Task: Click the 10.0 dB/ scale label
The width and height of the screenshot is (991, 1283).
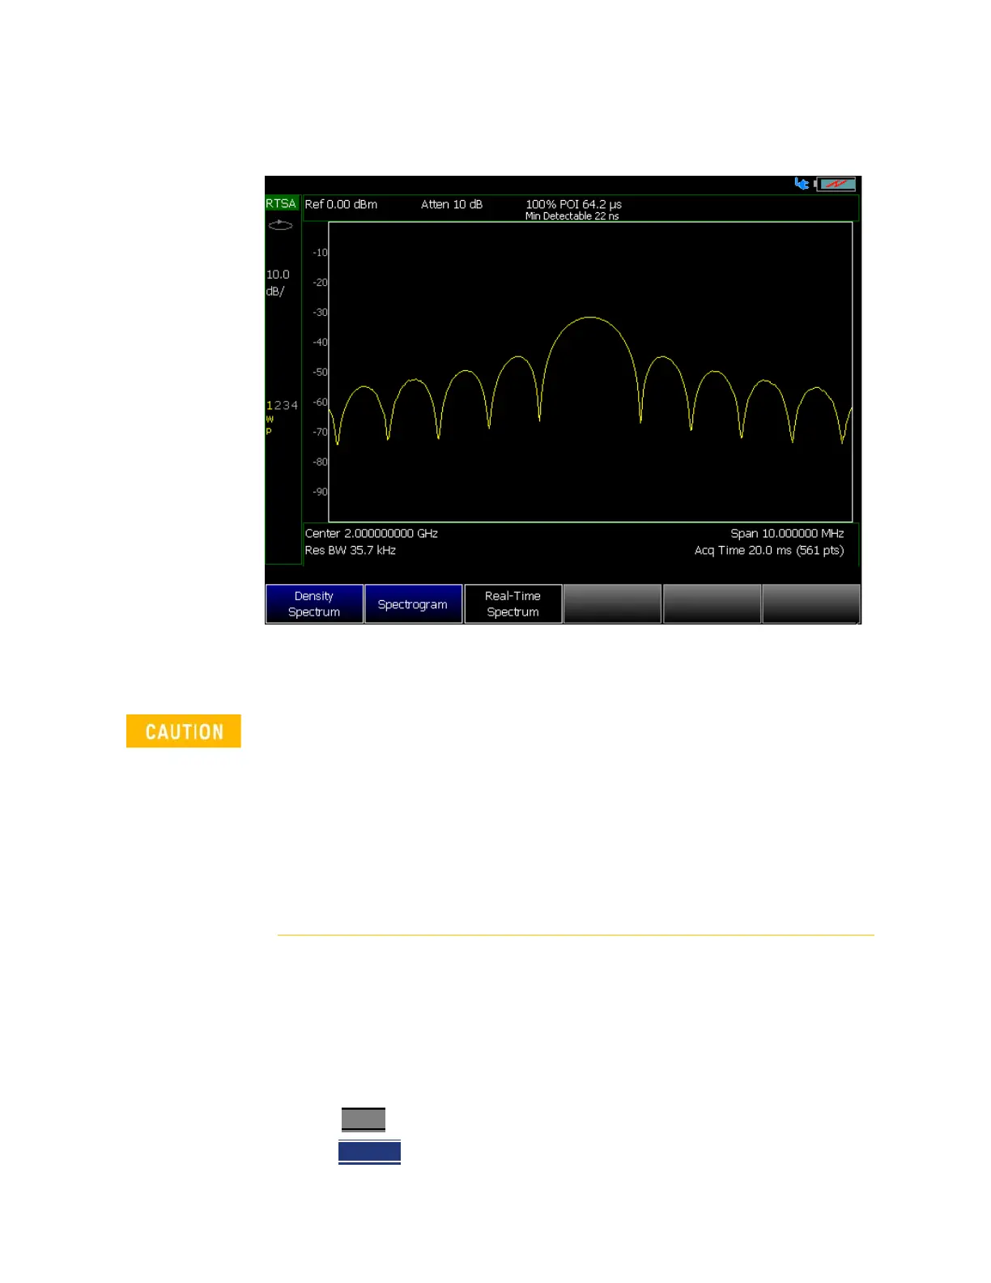Action: (x=278, y=283)
